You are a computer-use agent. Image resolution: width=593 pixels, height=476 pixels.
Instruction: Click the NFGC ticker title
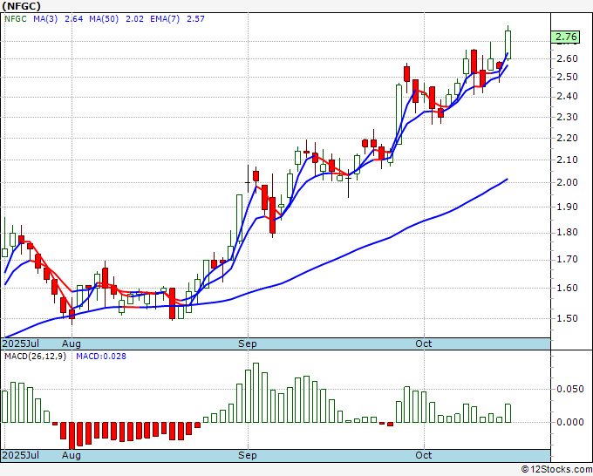coord(22,6)
